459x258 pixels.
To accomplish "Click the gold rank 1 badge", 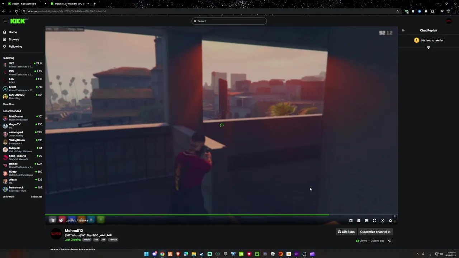I will coord(416,40).
